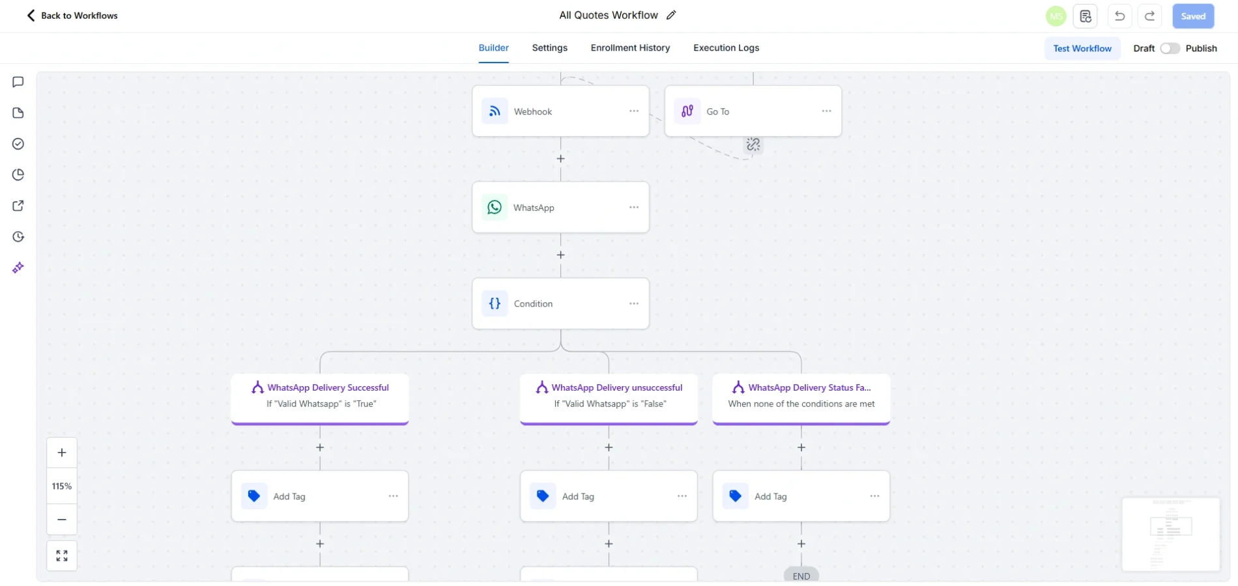Open the options menu on the Webhook node
1238x586 pixels.
(633, 111)
